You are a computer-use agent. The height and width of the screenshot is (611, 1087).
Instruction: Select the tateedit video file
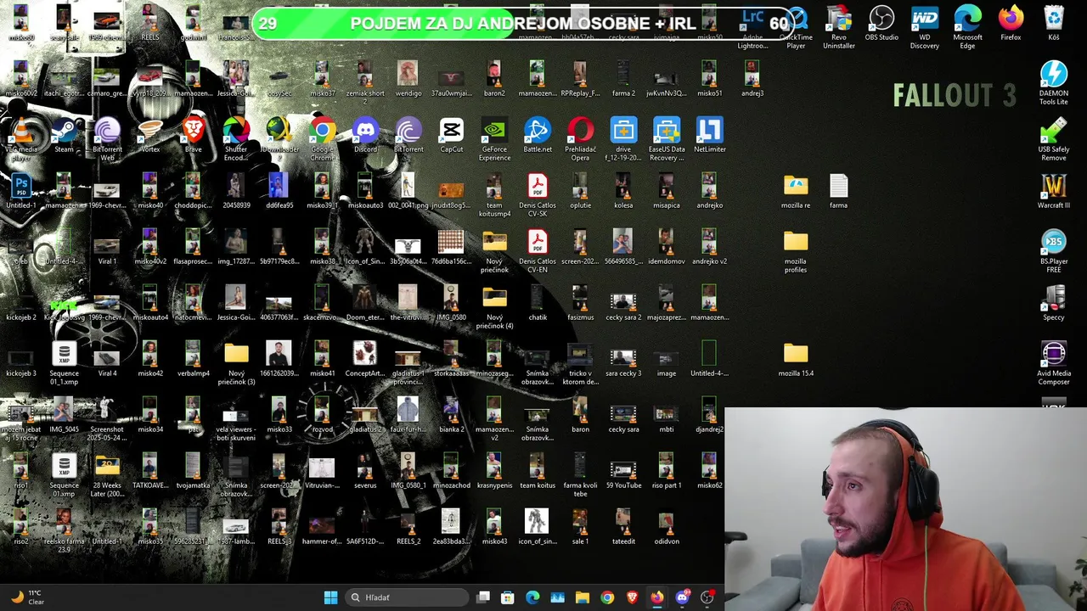pyautogui.click(x=623, y=528)
